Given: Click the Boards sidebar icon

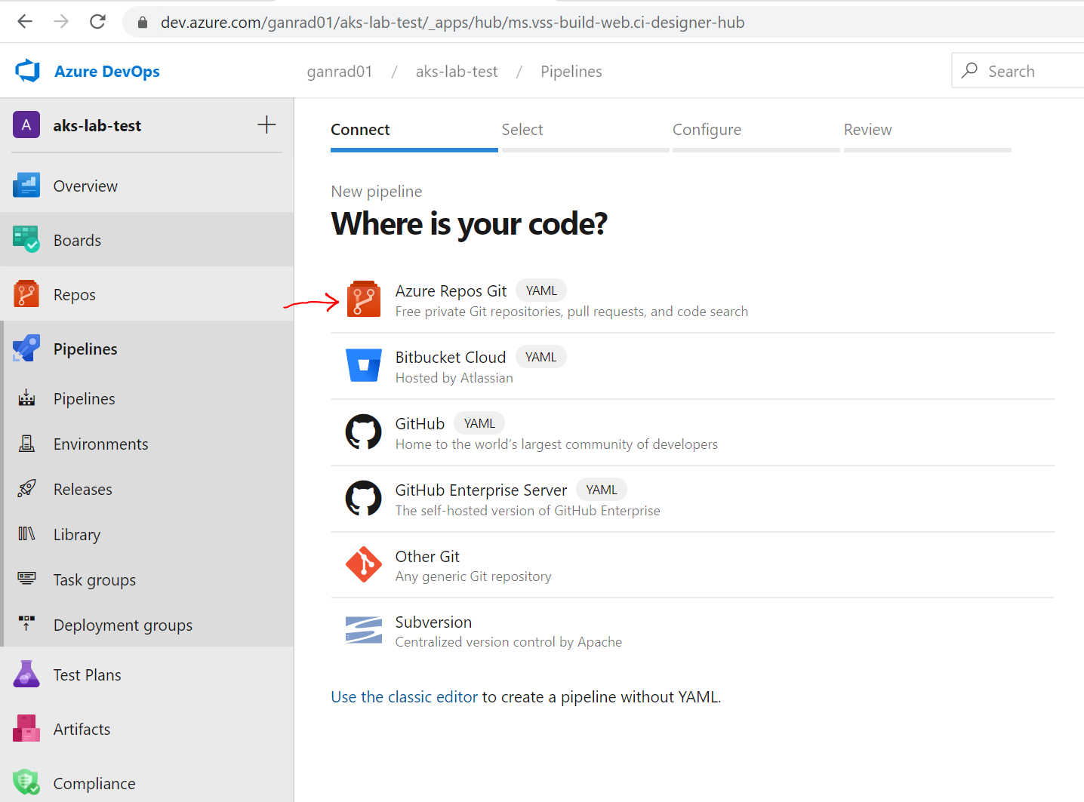Looking at the screenshot, I should (x=26, y=240).
